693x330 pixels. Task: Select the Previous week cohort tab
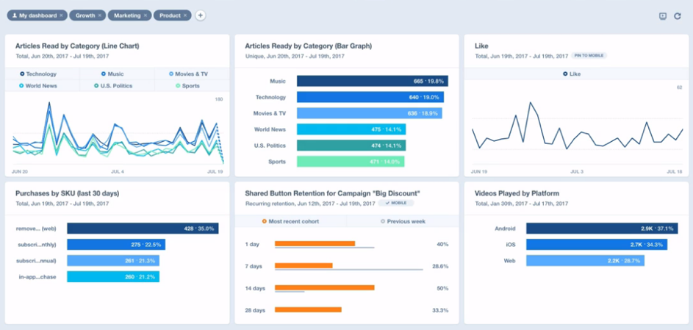(401, 221)
